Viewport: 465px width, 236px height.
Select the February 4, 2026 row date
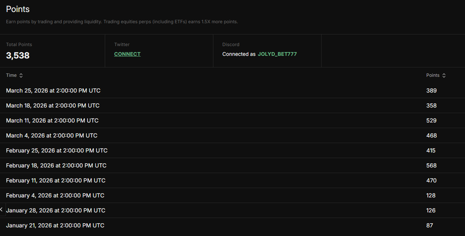pyautogui.click(x=55, y=195)
